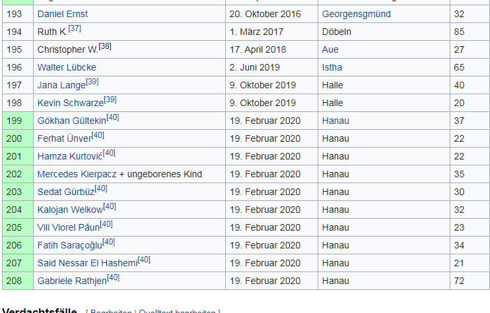Click footnote 38 beside Christopher W.

coord(105,46)
